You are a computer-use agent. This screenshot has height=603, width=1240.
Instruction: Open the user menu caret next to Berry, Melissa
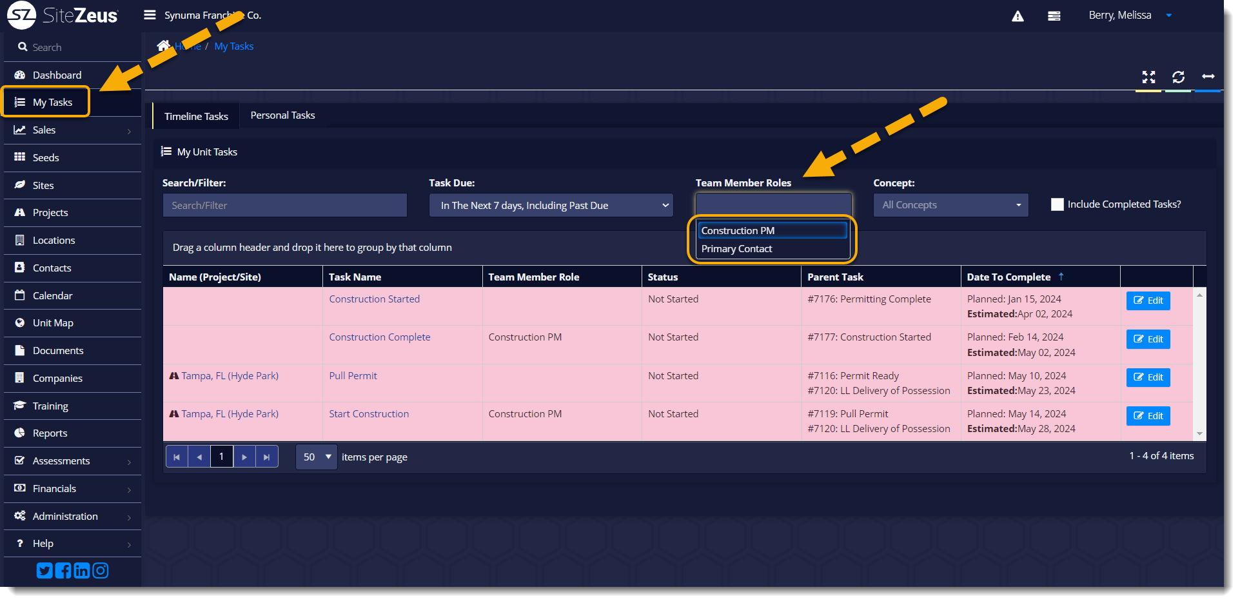tap(1169, 15)
